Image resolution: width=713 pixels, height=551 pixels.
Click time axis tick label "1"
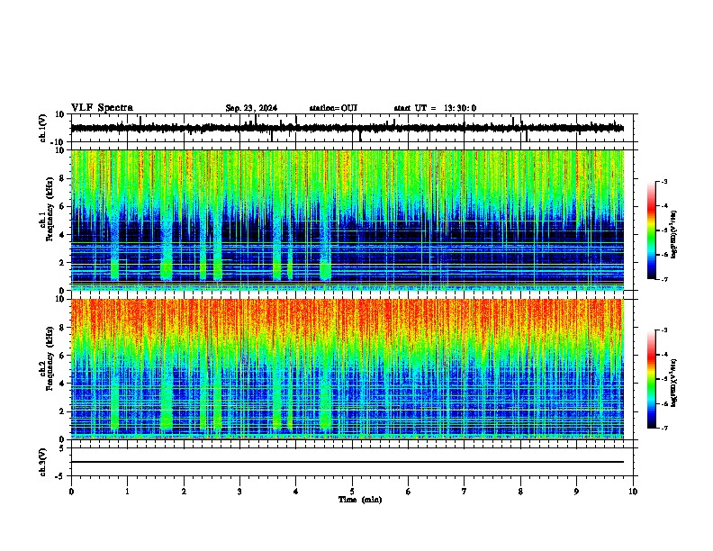[x=127, y=492]
